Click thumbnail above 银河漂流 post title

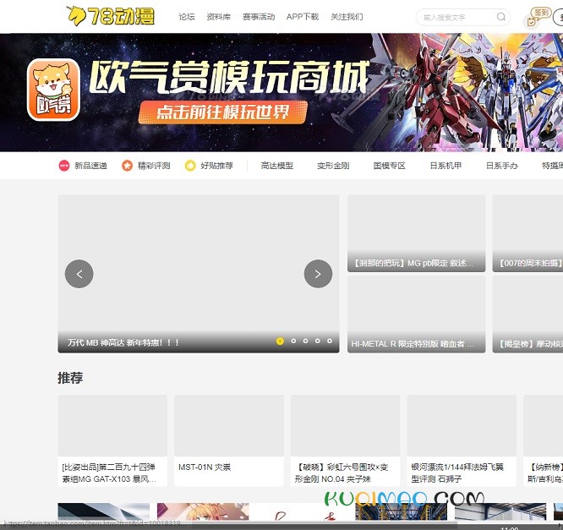(462, 425)
